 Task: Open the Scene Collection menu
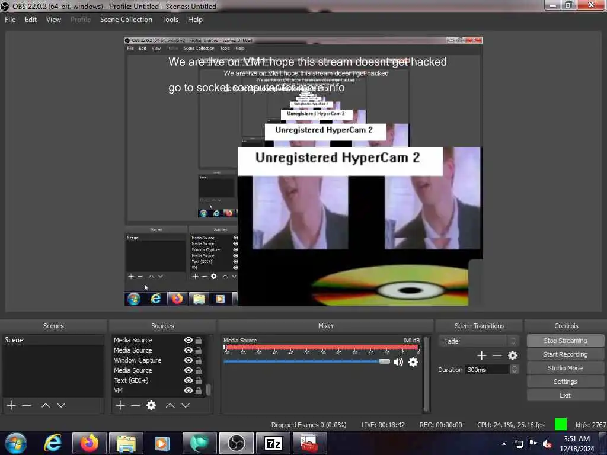pyautogui.click(x=126, y=20)
